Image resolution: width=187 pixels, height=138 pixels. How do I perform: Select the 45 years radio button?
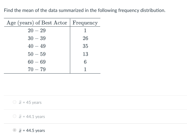[x=14, y=102]
